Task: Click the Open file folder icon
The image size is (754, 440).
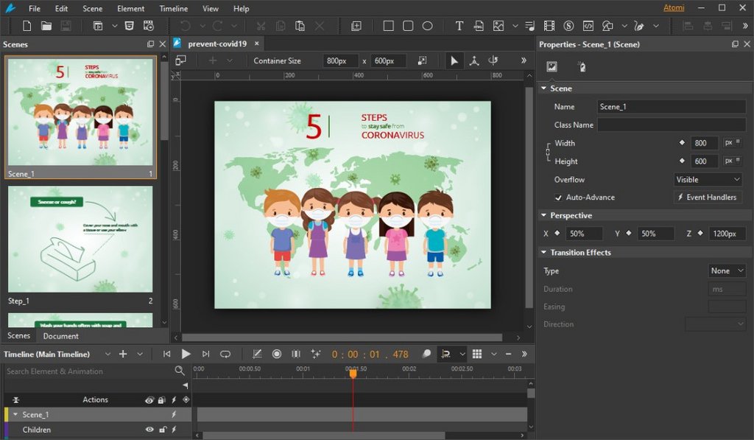Action: point(46,26)
